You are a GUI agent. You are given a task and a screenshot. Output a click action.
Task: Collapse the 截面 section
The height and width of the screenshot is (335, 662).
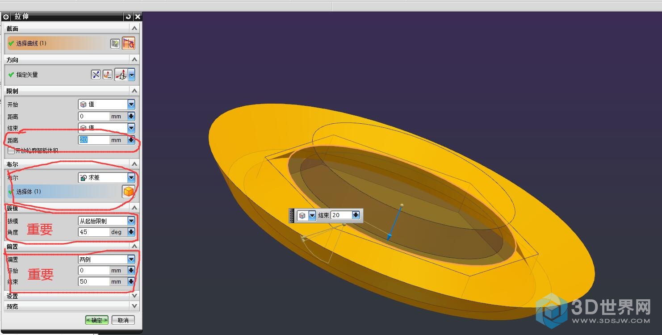coord(134,29)
